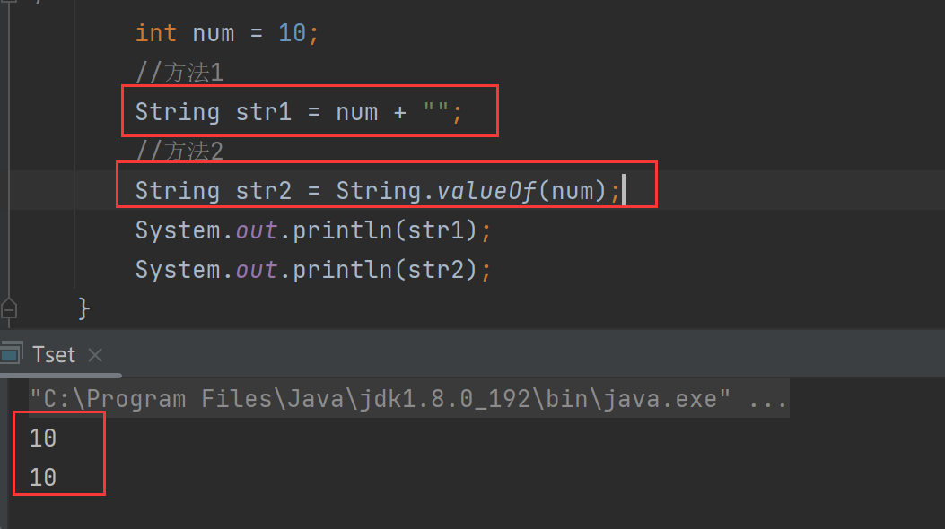Select the Tset run tab
Image resolution: width=945 pixels, height=529 pixels.
tap(54, 355)
